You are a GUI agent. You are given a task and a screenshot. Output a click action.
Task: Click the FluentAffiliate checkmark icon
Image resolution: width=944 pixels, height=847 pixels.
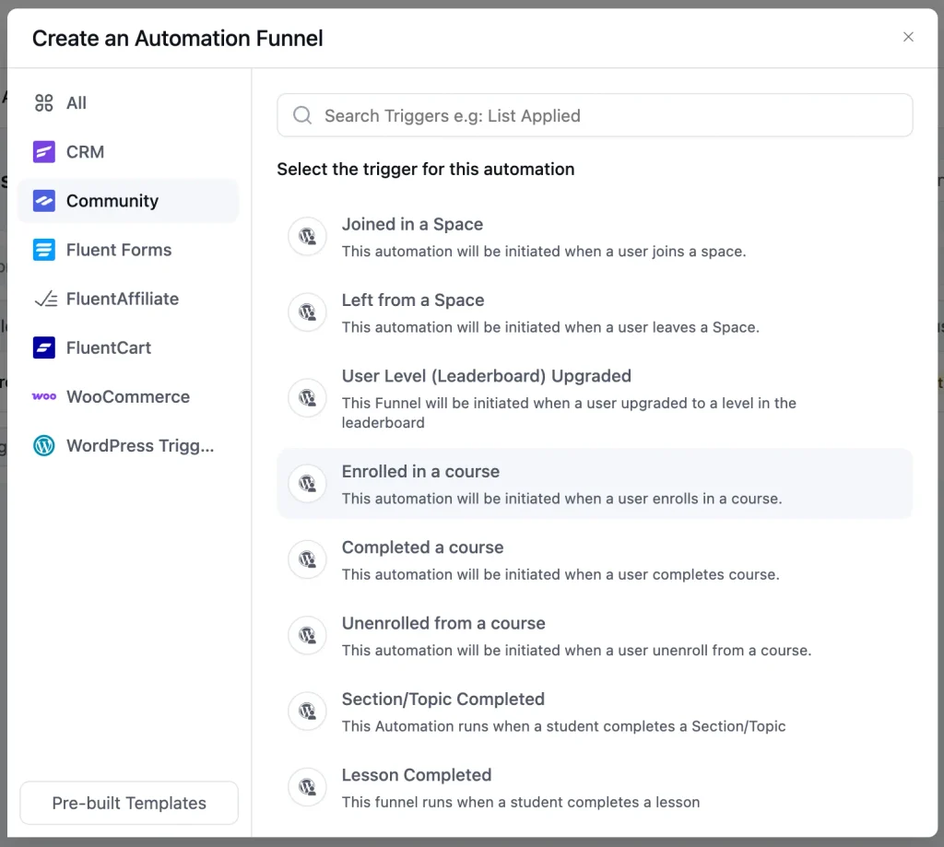pyautogui.click(x=46, y=299)
